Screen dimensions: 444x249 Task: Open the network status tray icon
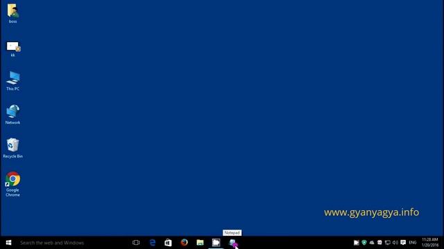(x=388, y=243)
